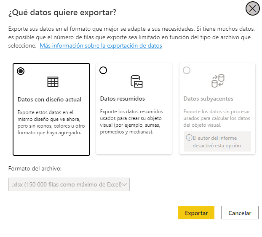Close the export data dialog
The height and width of the screenshot is (237, 262).
tap(252, 8)
